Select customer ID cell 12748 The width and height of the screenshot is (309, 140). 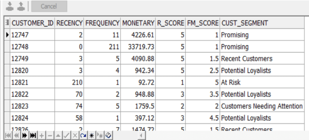[32, 47]
